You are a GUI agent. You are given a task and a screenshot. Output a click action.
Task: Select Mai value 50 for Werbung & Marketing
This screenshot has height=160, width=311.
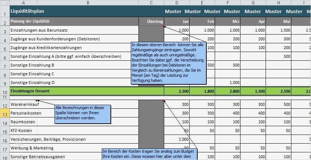tap(278, 148)
